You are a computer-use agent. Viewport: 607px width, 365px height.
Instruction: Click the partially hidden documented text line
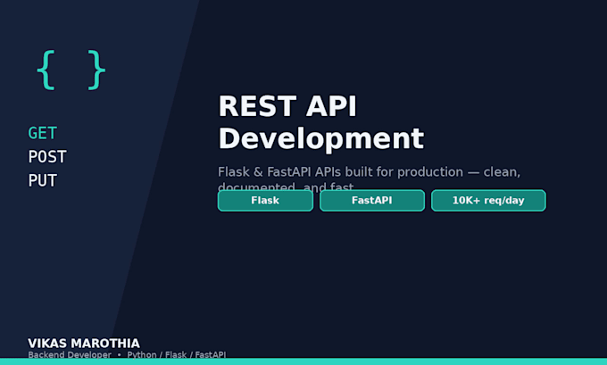click(x=286, y=187)
